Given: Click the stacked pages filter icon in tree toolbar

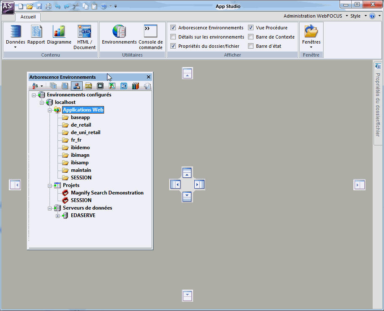Looking at the screenshot, I should coord(53,86).
